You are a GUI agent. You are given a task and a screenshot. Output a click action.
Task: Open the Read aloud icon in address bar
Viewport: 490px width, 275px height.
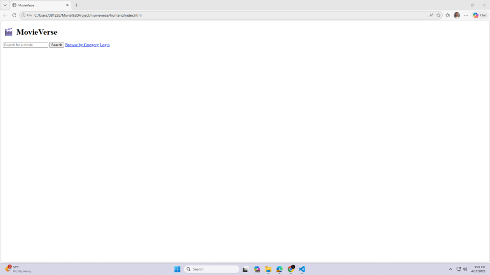coord(431,15)
